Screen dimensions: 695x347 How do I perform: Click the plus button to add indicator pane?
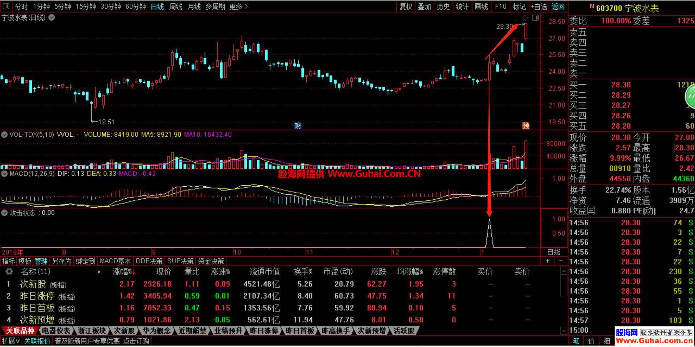548,261
